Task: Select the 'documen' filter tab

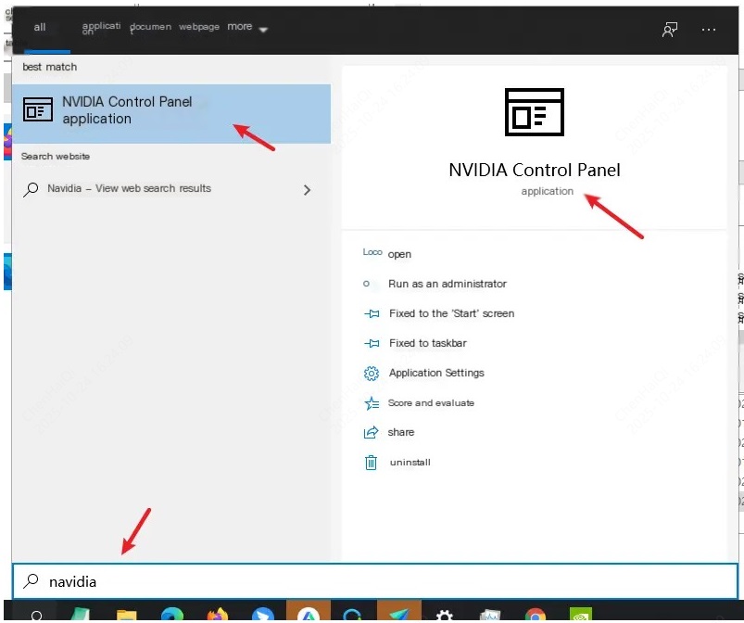Action: coord(150,28)
